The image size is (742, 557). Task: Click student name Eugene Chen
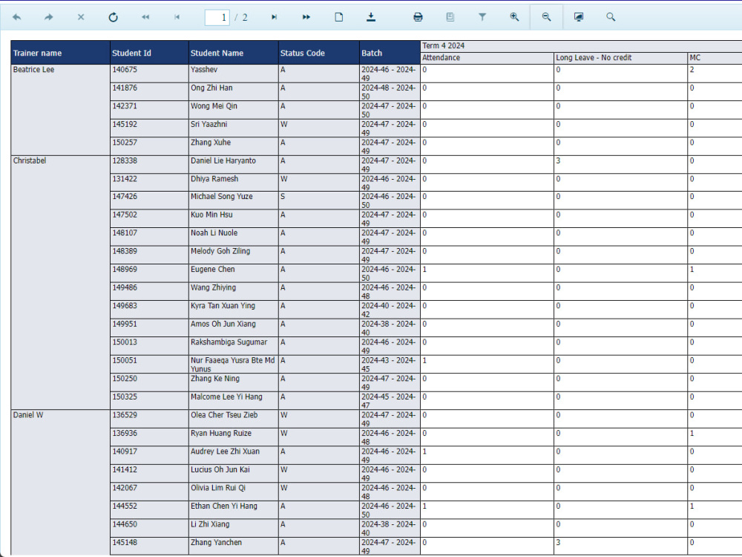[212, 270]
